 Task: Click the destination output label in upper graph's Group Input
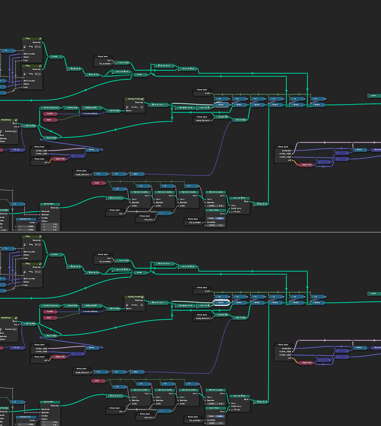pos(286,151)
